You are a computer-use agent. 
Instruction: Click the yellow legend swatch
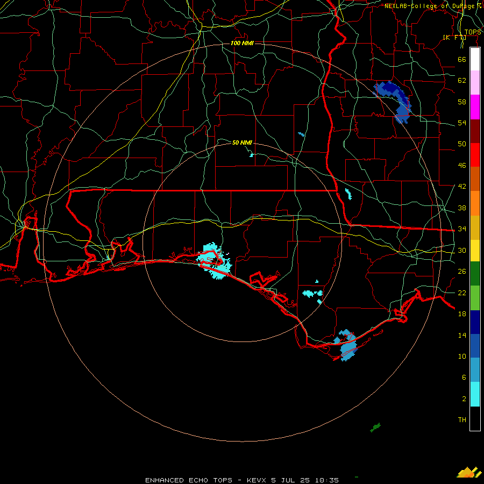point(475,250)
